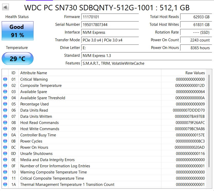Click the status orb beside Available Spare
Image resolution: width=214 pixels, height=191 pixels.
click(x=5, y=92)
